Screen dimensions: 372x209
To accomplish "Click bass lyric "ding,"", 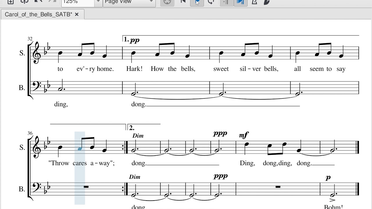I will [61, 104].
